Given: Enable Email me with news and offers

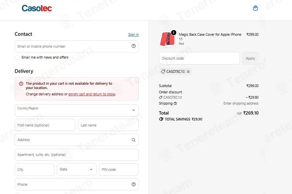Looking at the screenshot, I should click(17, 57).
